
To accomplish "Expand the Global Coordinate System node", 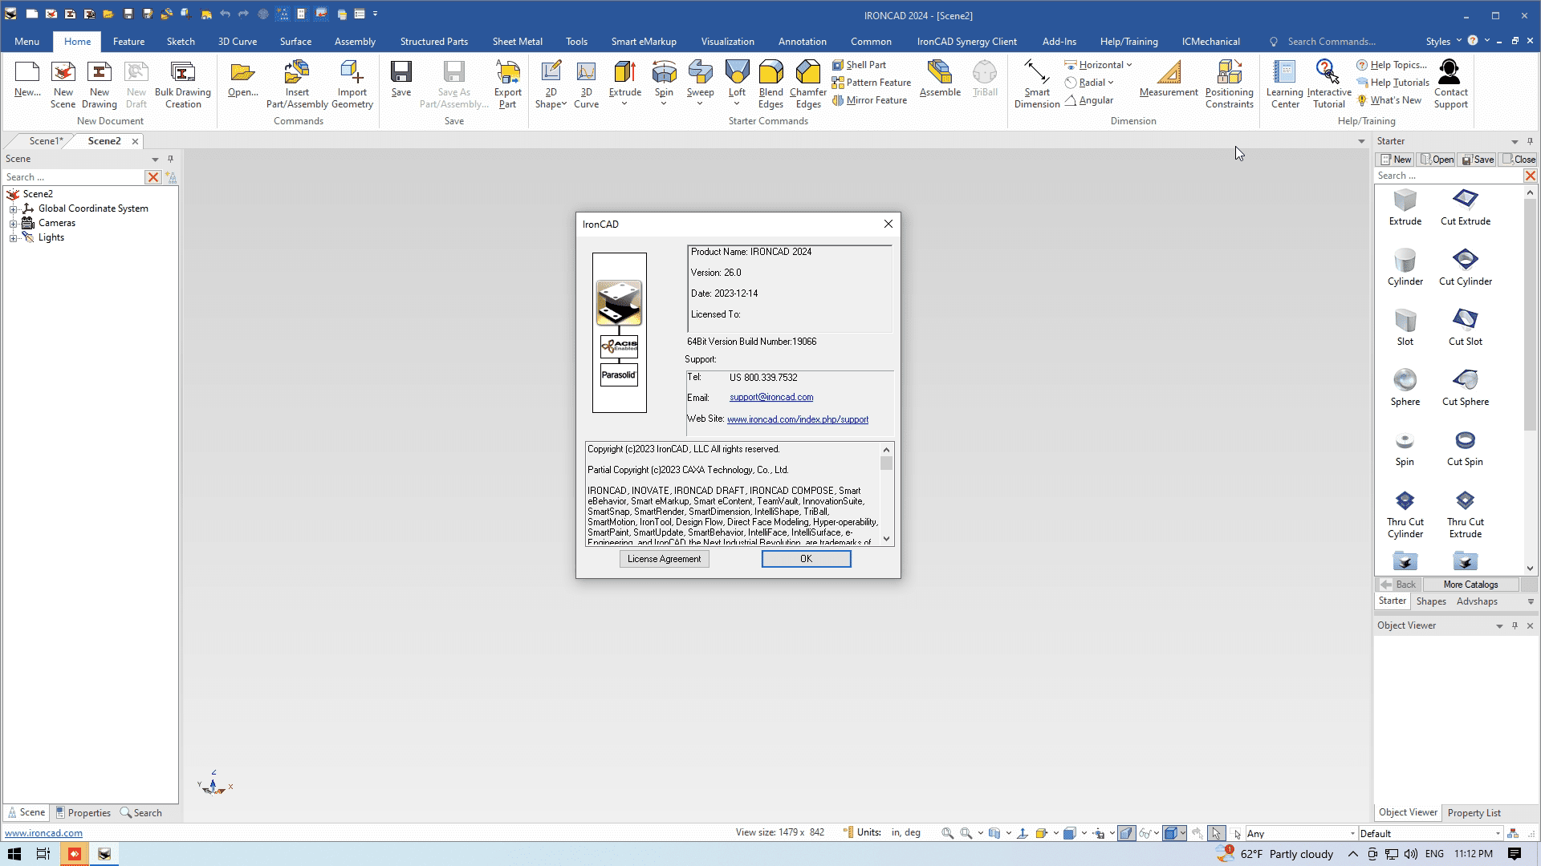I will tap(13, 208).
